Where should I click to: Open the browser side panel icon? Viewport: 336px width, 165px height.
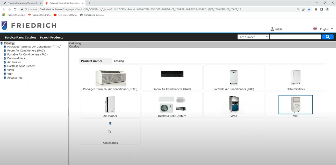tap(321, 9)
